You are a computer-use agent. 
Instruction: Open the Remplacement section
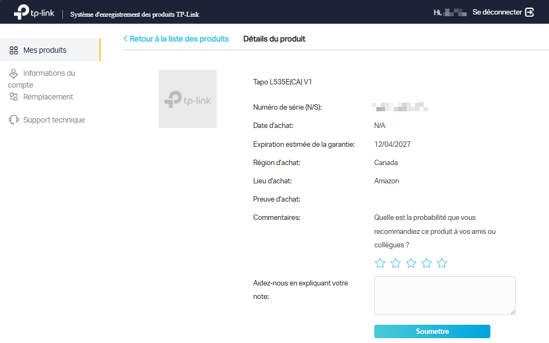(x=48, y=97)
